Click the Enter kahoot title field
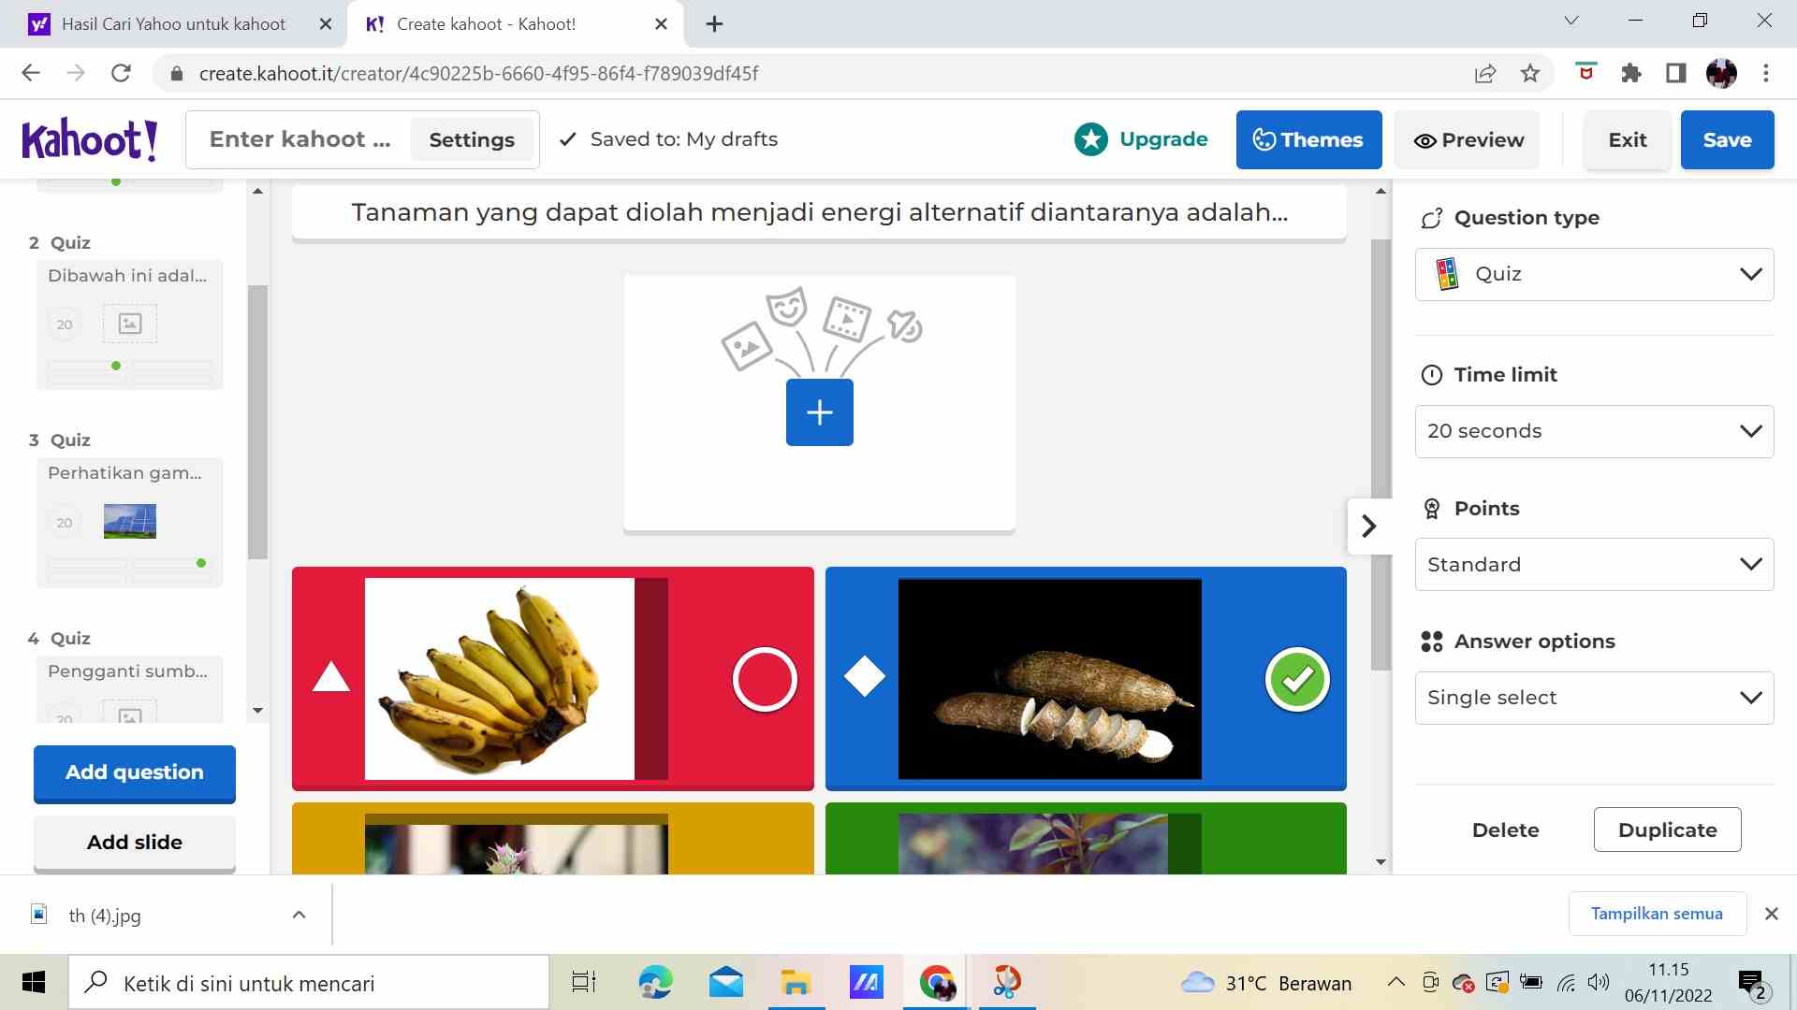This screenshot has height=1010, width=1797. coord(299,139)
